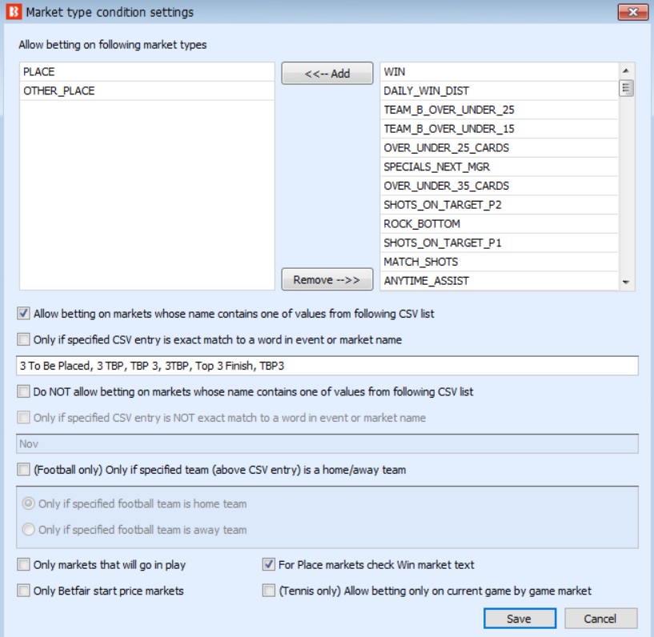Viewport: 654px width, 637px height.
Task: Select SHOTS_ON_TARGET_P2 market type
Action: pos(499,205)
